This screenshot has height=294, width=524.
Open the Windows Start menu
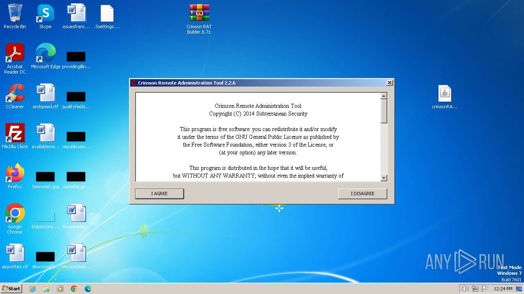coord(11,288)
